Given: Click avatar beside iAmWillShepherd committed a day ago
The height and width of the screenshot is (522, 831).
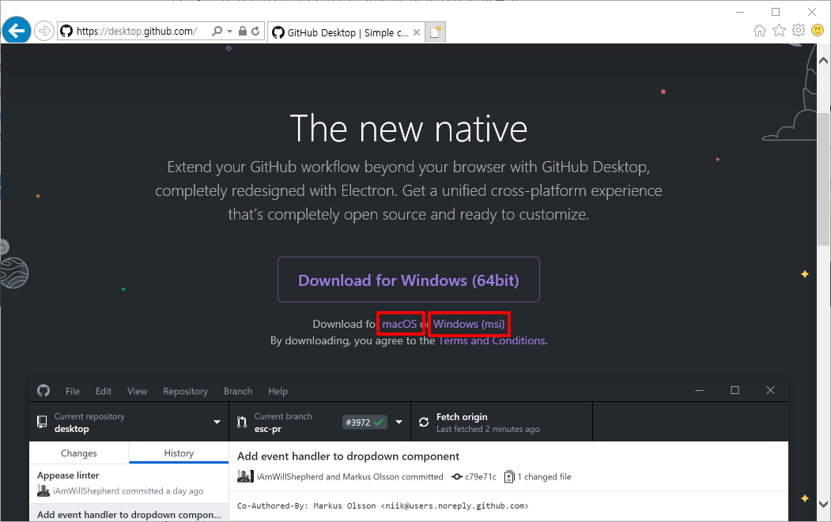Looking at the screenshot, I should point(43,490).
